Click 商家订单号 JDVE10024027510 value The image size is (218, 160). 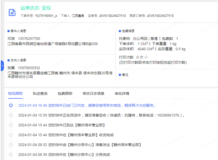click(160, 16)
